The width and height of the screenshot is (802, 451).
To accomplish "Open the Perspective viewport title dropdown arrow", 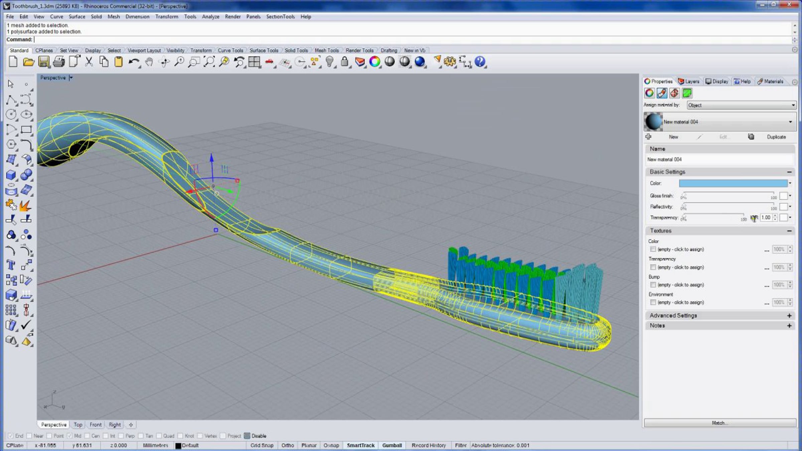I will [71, 78].
